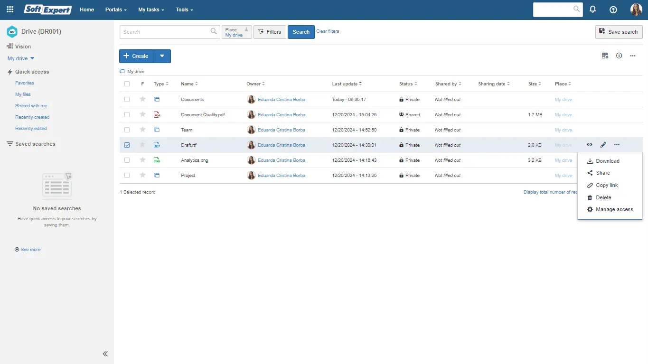Choose Download from the context menu
The width and height of the screenshot is (648, 364).
point(607,161)
